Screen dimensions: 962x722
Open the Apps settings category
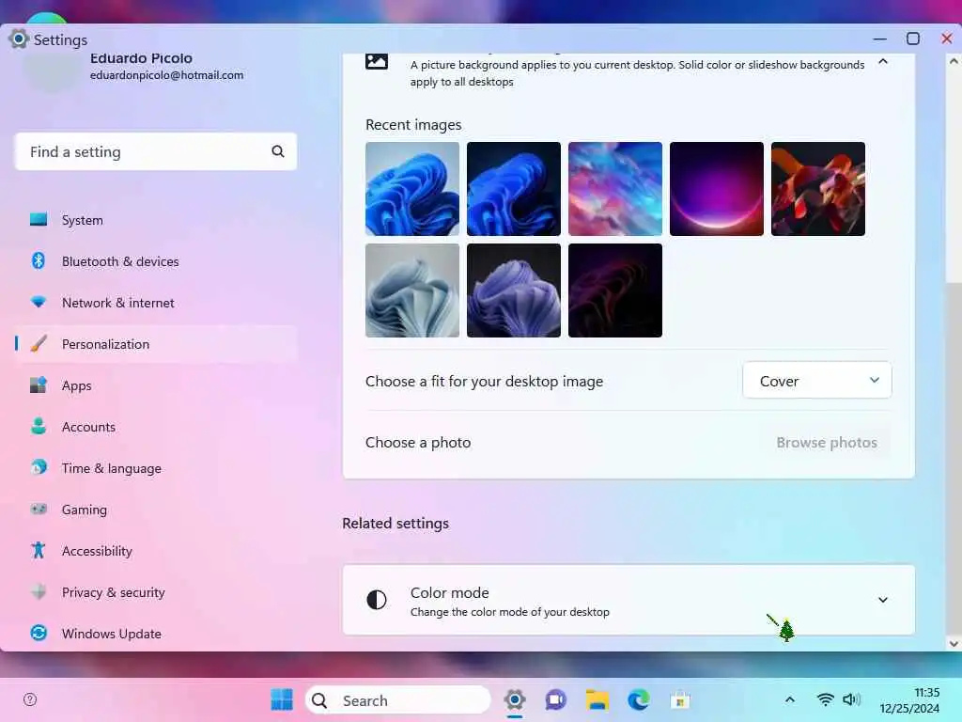[x=156, y=385]
